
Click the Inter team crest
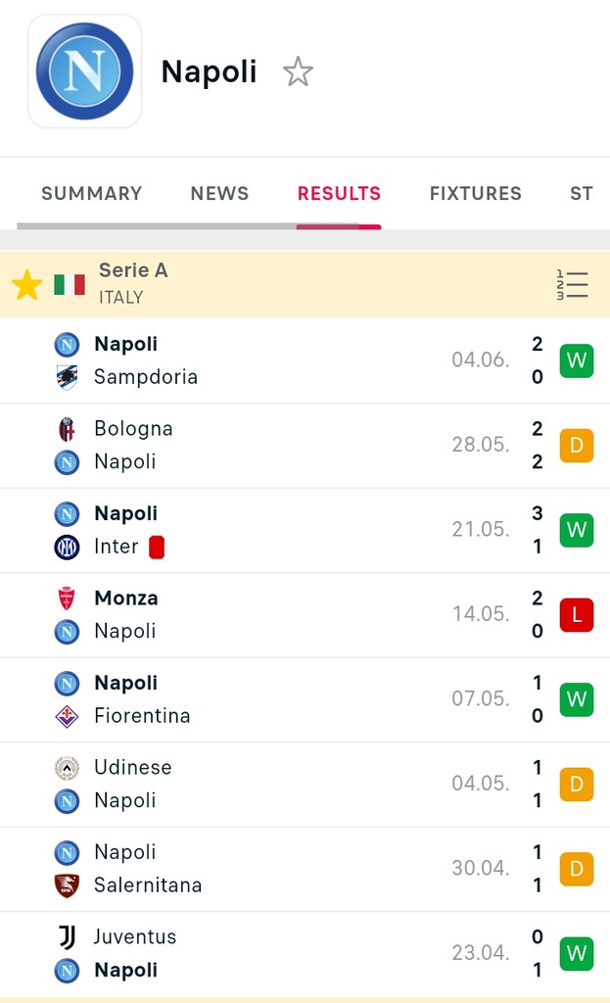click(x=67, y=547)
